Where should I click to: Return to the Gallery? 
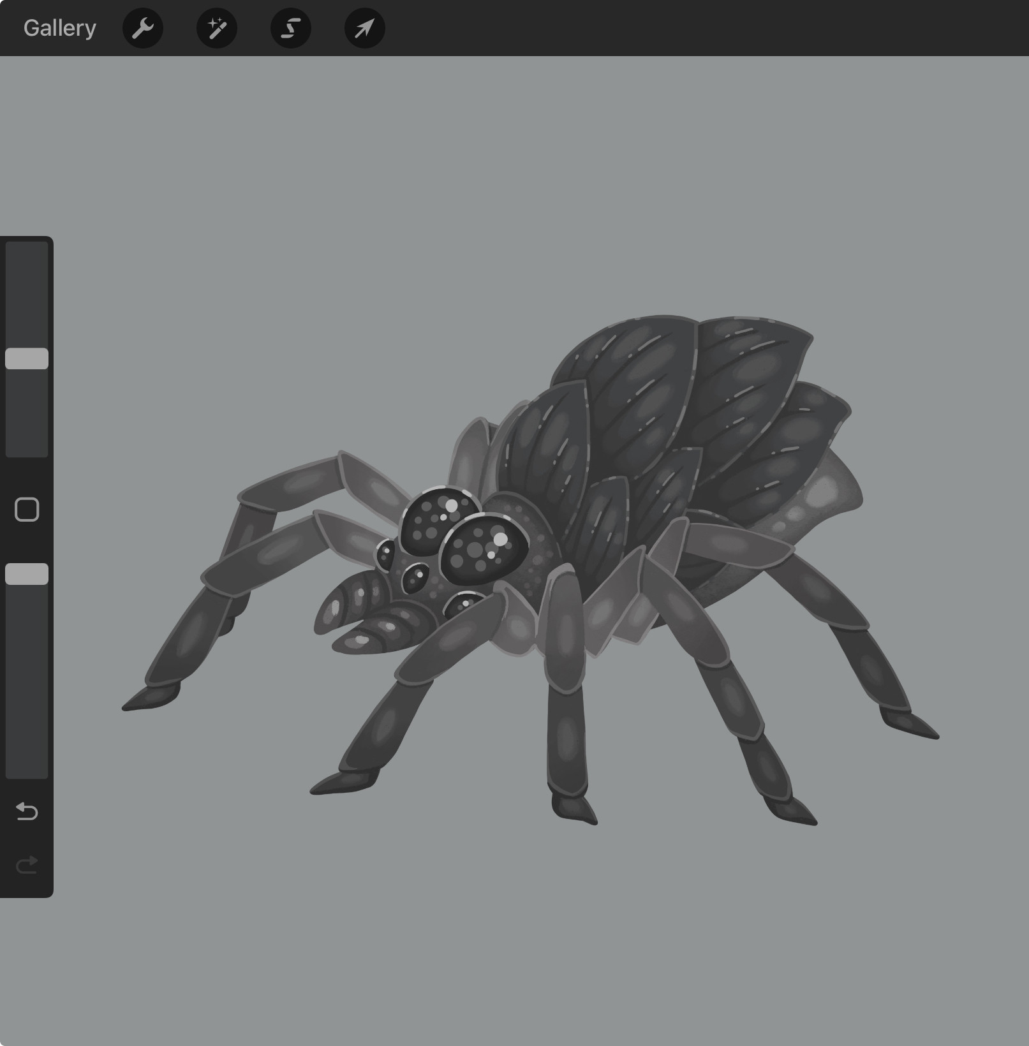[60, 28]
